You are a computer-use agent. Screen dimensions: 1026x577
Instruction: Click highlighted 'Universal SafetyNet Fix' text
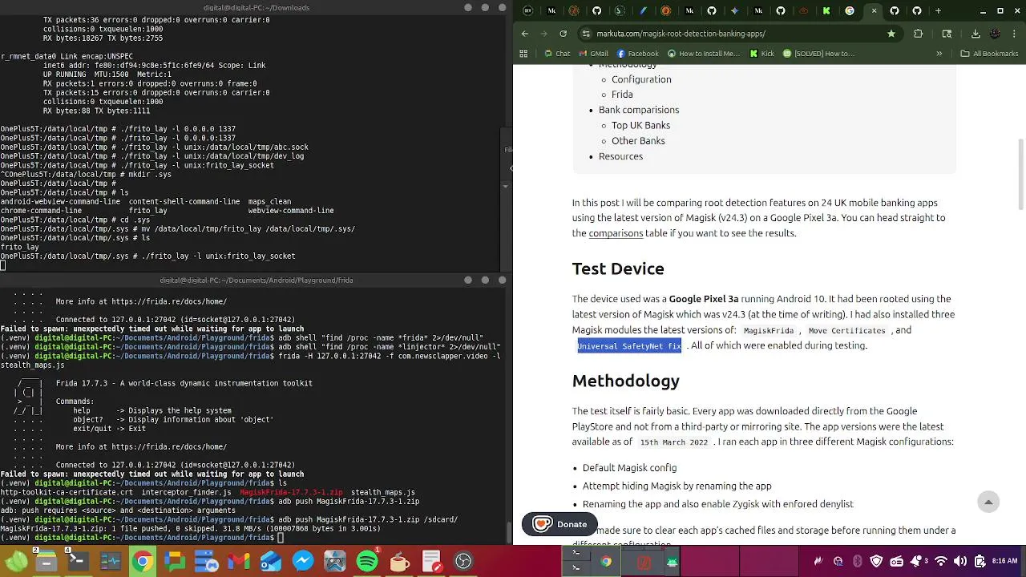tap(629, 346)
